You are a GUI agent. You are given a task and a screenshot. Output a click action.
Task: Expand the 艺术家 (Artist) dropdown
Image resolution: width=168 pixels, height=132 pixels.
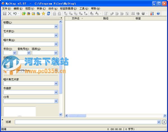click(x=56, y=35)
